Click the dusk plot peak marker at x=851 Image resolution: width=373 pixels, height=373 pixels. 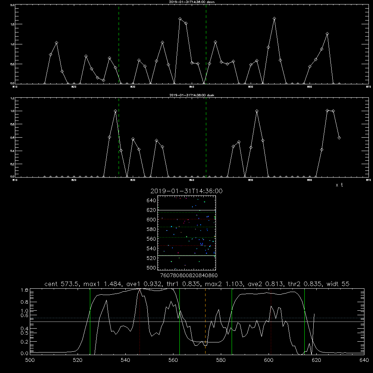point(257,111)
